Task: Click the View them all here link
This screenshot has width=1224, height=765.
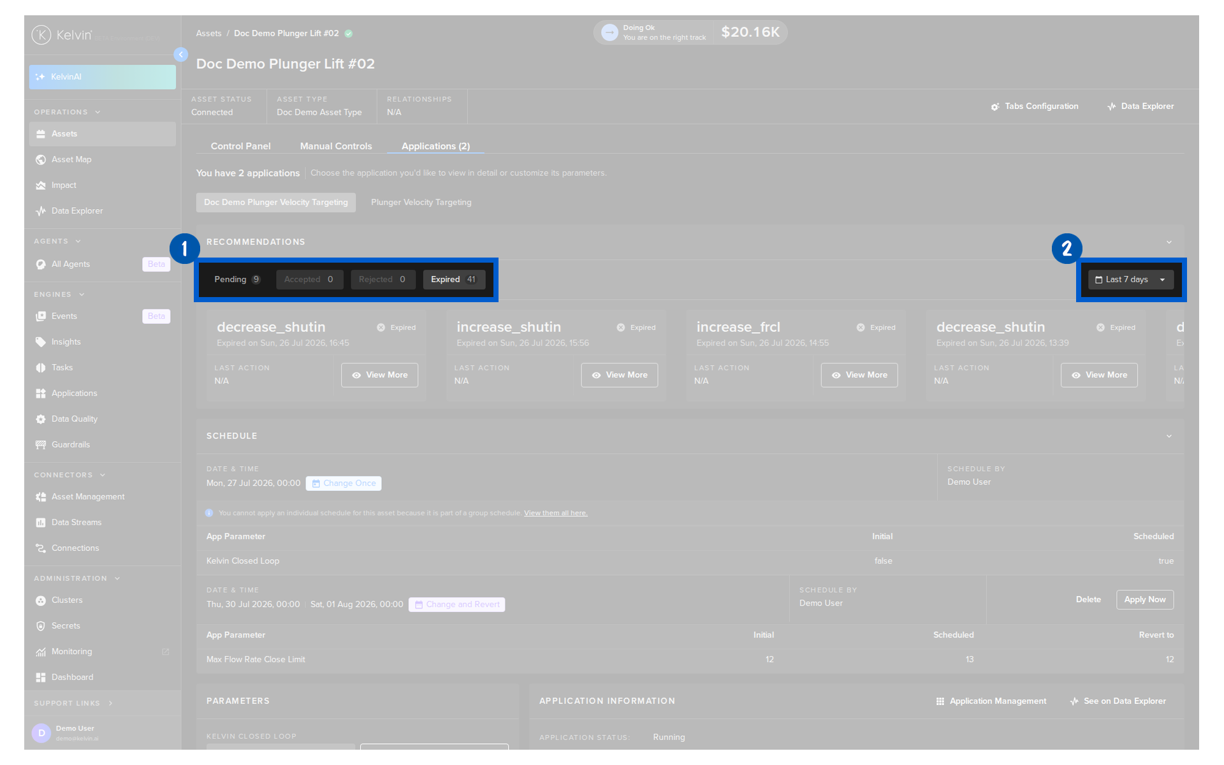Action: (x=556, y=513)
